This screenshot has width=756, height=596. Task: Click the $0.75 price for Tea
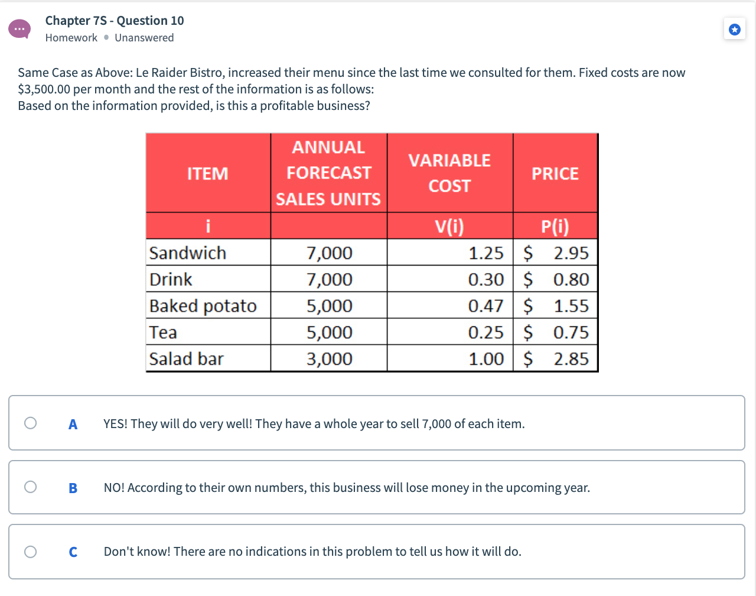tap(556, 332)
